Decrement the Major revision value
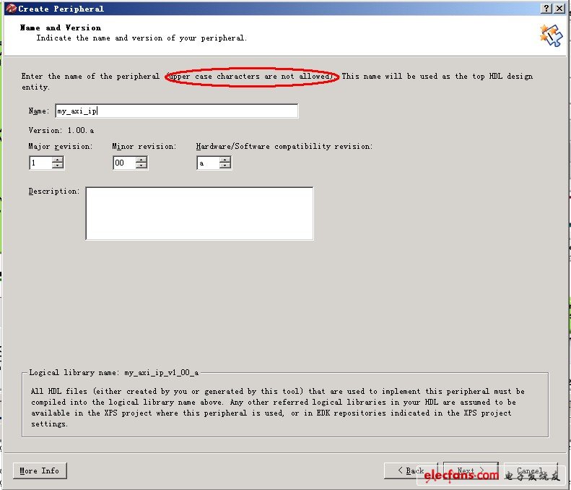 [x=58, y=166]
